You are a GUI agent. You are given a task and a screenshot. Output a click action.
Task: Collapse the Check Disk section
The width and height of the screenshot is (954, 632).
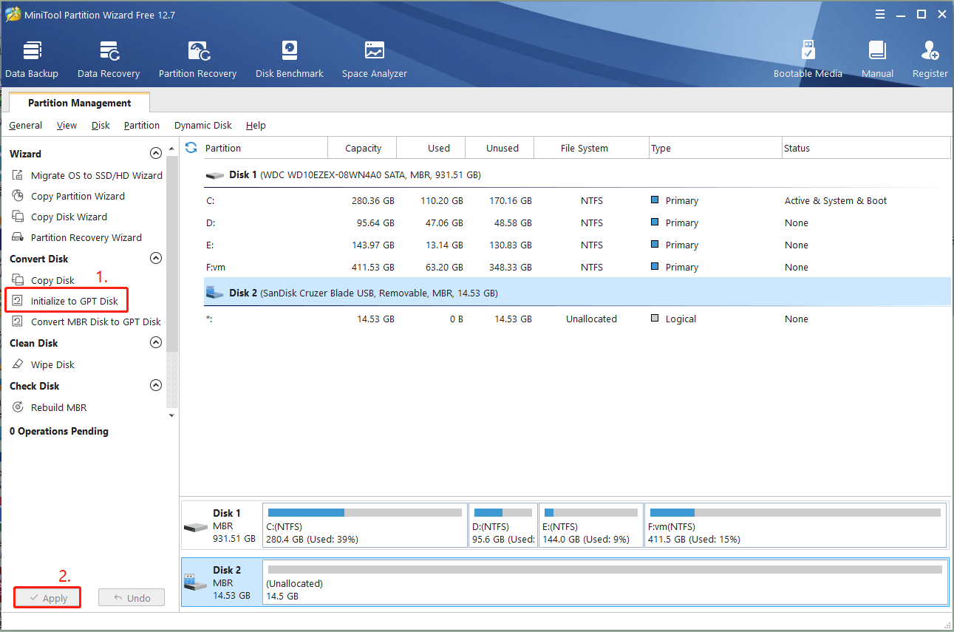point(156,385)
